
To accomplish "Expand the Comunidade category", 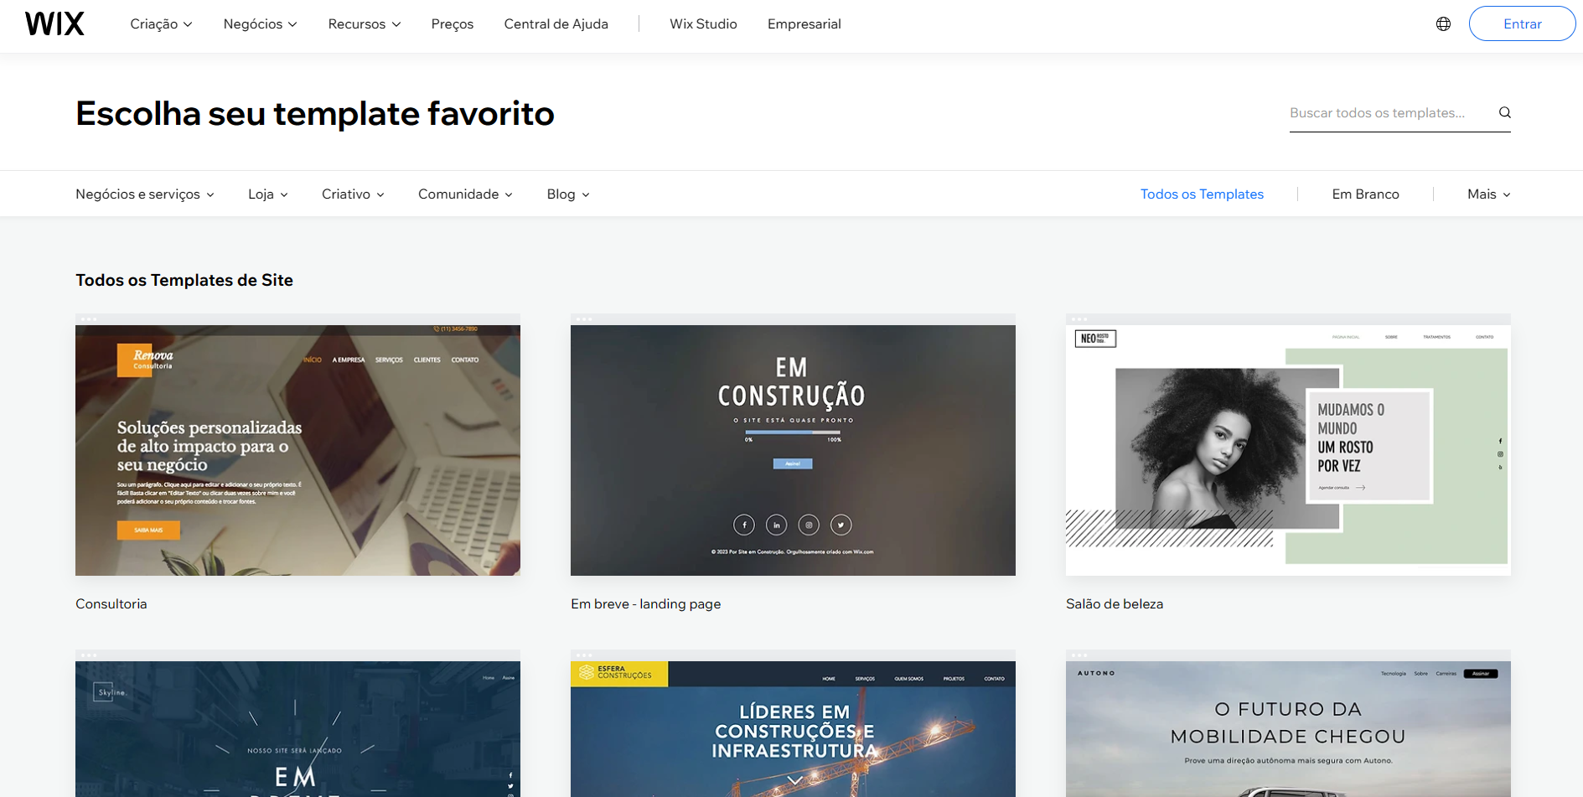I will point(465,194).
